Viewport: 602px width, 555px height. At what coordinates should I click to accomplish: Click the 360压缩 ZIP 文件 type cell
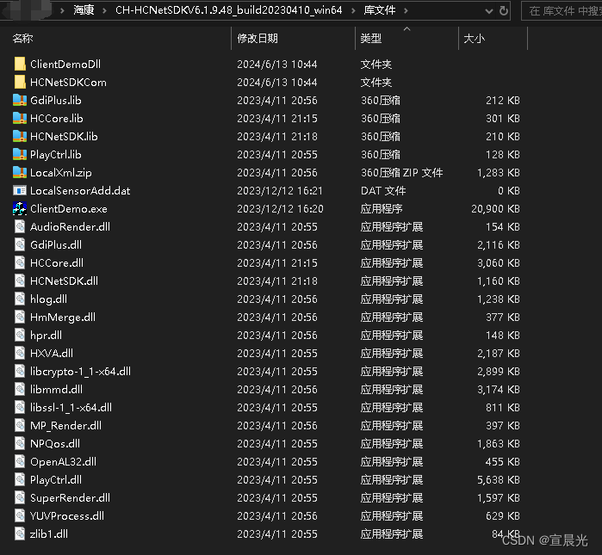(401, 173)
